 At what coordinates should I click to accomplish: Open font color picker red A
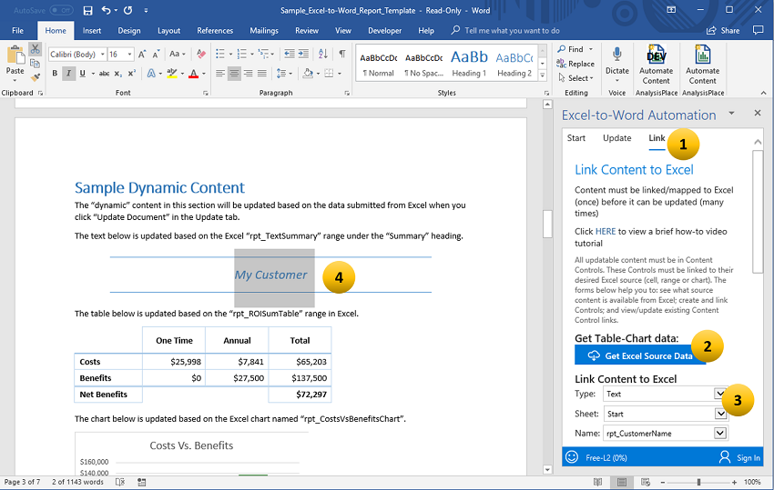[193, 74]
